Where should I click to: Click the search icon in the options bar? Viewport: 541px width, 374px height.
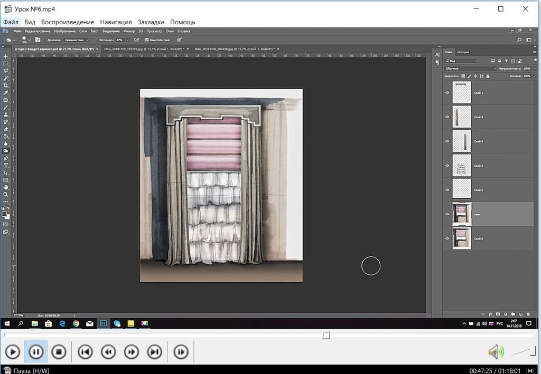pos(519,40)
